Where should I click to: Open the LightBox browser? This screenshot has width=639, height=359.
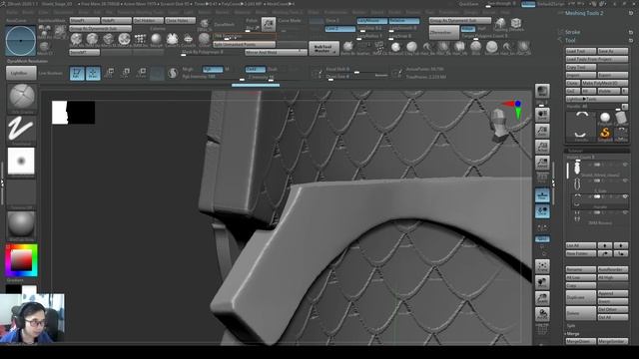point(21,73)
